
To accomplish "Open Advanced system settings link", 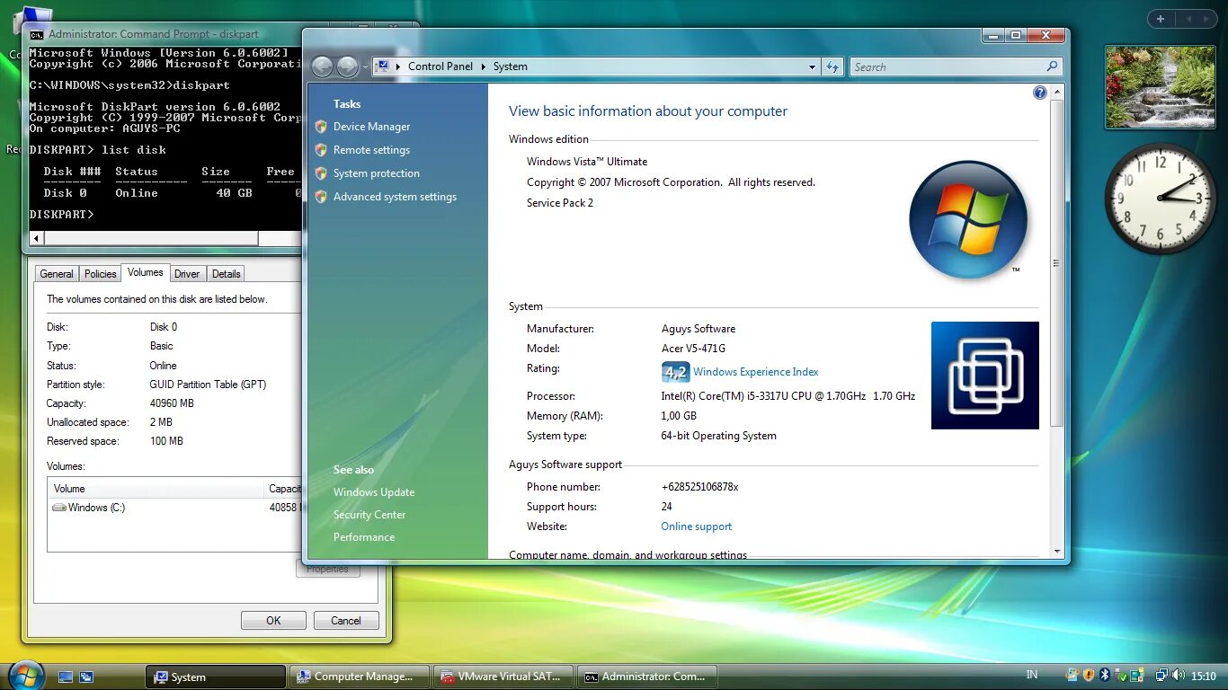I will 395,197.
